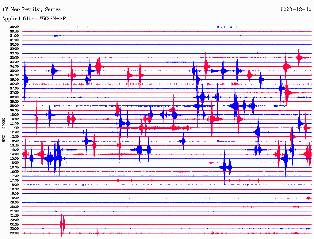Select the 19:30 time label
Image resolution: width=314 pixels, height=239 pixels.
(x=14, y=198)
